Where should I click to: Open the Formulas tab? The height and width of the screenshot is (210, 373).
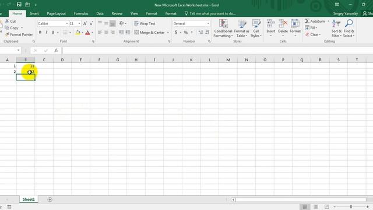(81, 13)
